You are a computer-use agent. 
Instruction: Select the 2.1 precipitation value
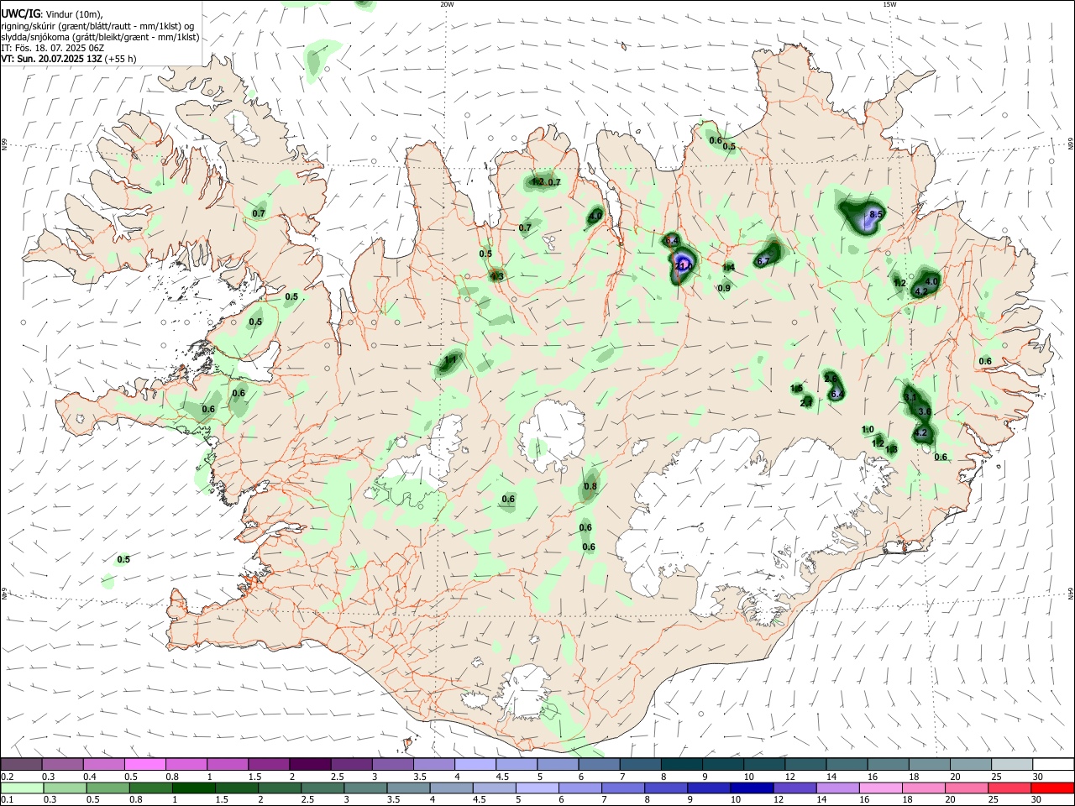tap(806, 403)
